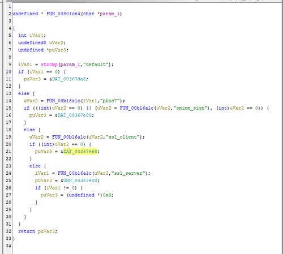
Task: Select the "smime_sign" string literal
Action: tap(190, 108)
